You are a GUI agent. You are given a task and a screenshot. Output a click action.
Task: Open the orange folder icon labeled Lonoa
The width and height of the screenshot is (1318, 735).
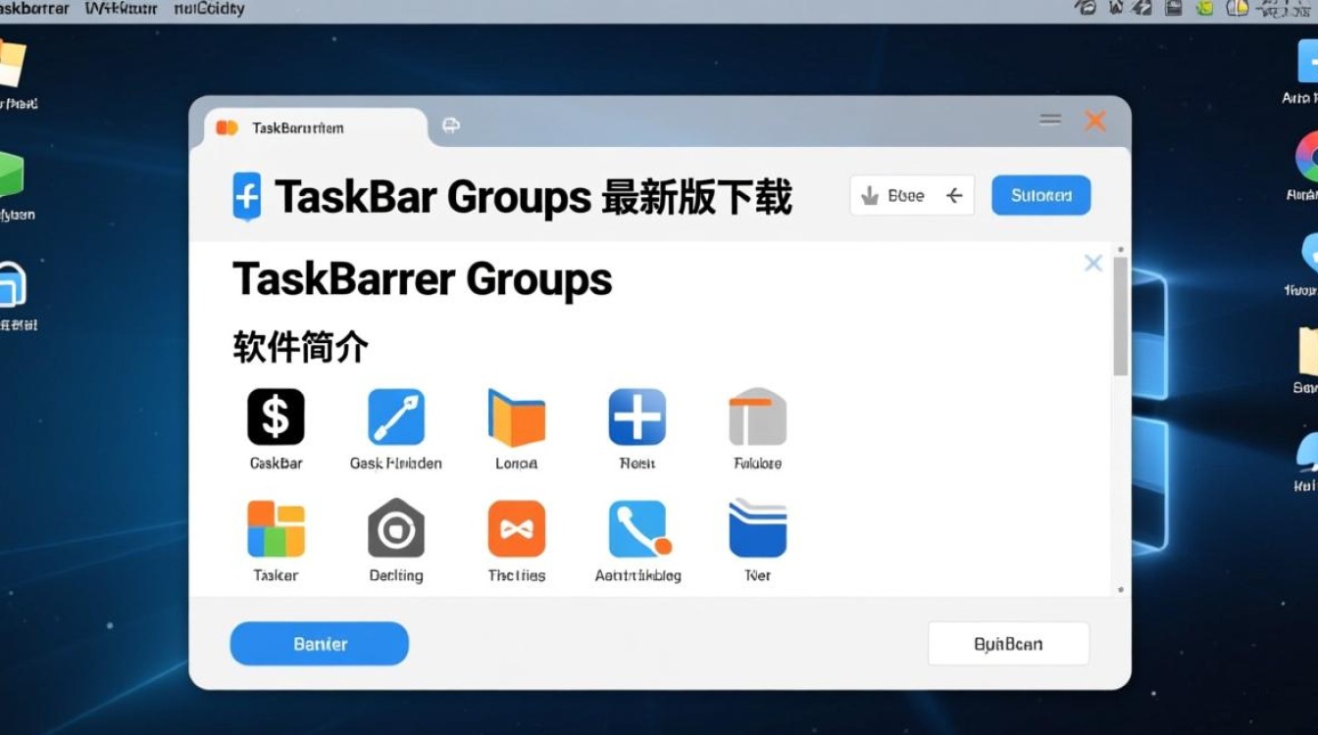(517, 416)
